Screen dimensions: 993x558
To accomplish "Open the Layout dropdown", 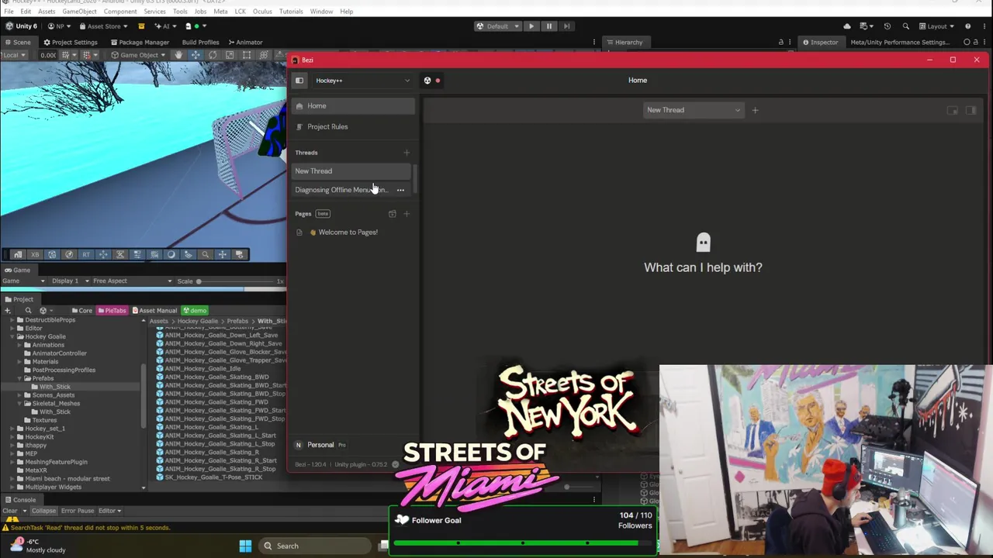I will pyautogui.click(x=937, y=26).
